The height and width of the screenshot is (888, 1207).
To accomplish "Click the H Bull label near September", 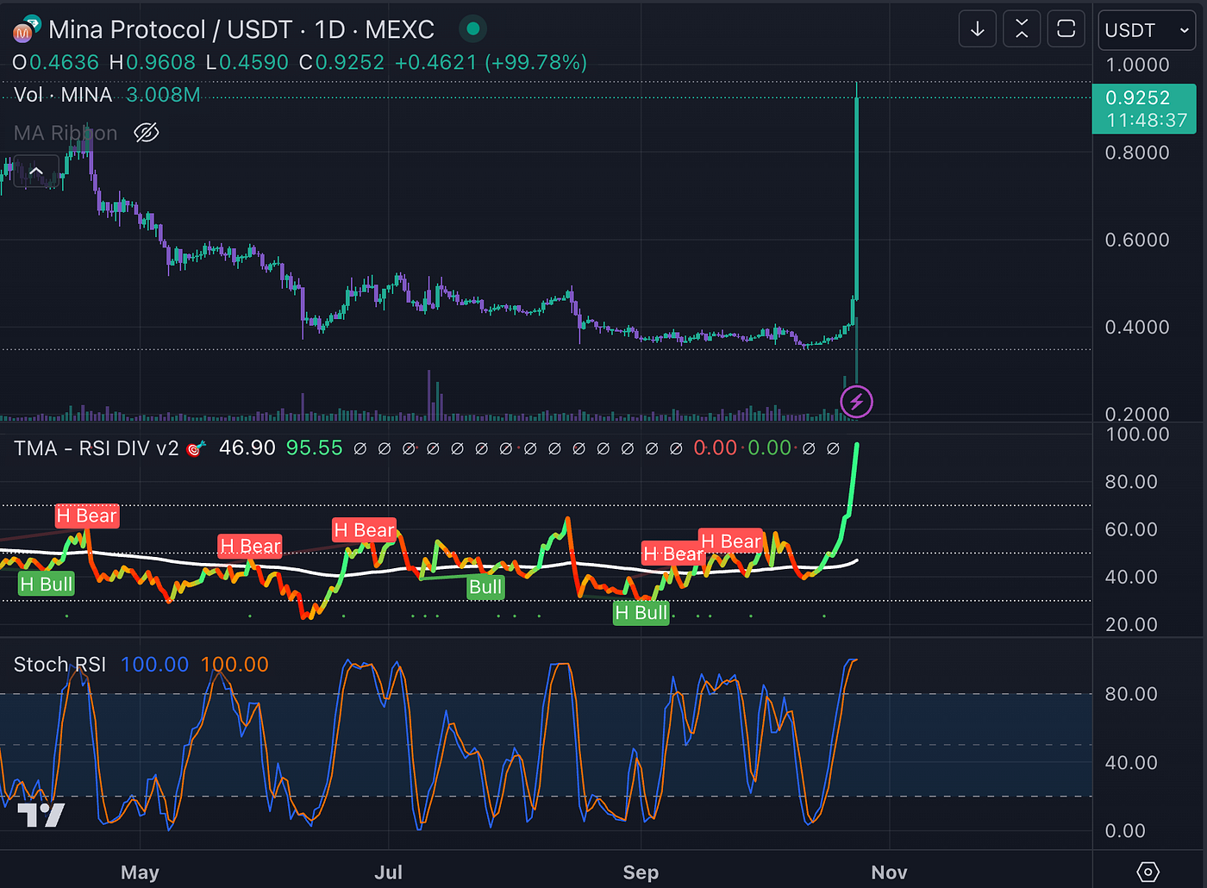I will 641,613.
